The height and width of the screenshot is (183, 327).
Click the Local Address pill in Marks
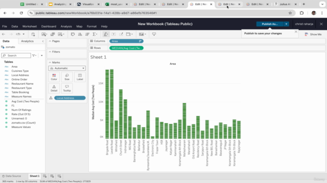(x=69, y=98)
